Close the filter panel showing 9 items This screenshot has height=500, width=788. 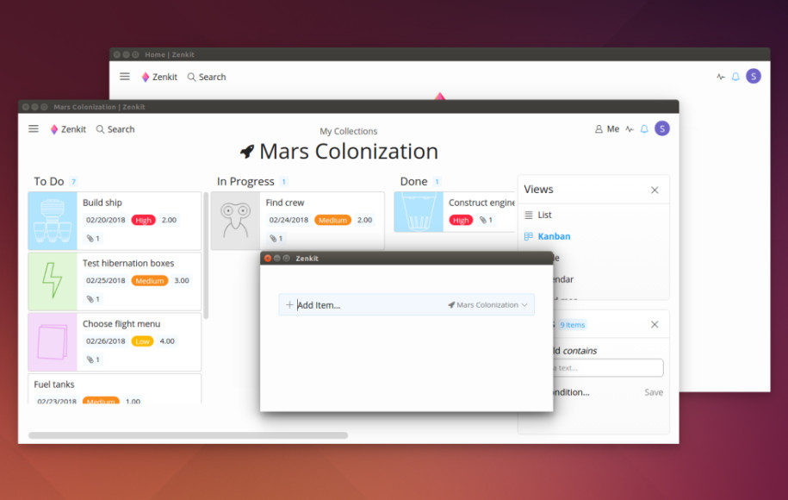655,324
